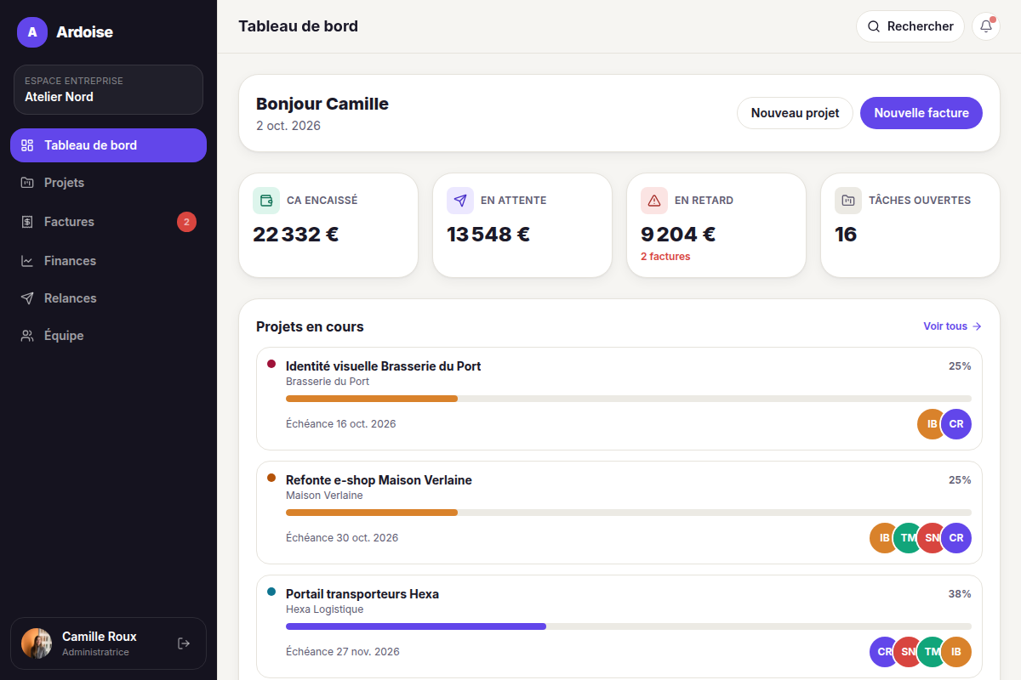Click the CR avatar on Brasserie du Port project
This screenshot has width=1021, height=680.
point(956,424)
